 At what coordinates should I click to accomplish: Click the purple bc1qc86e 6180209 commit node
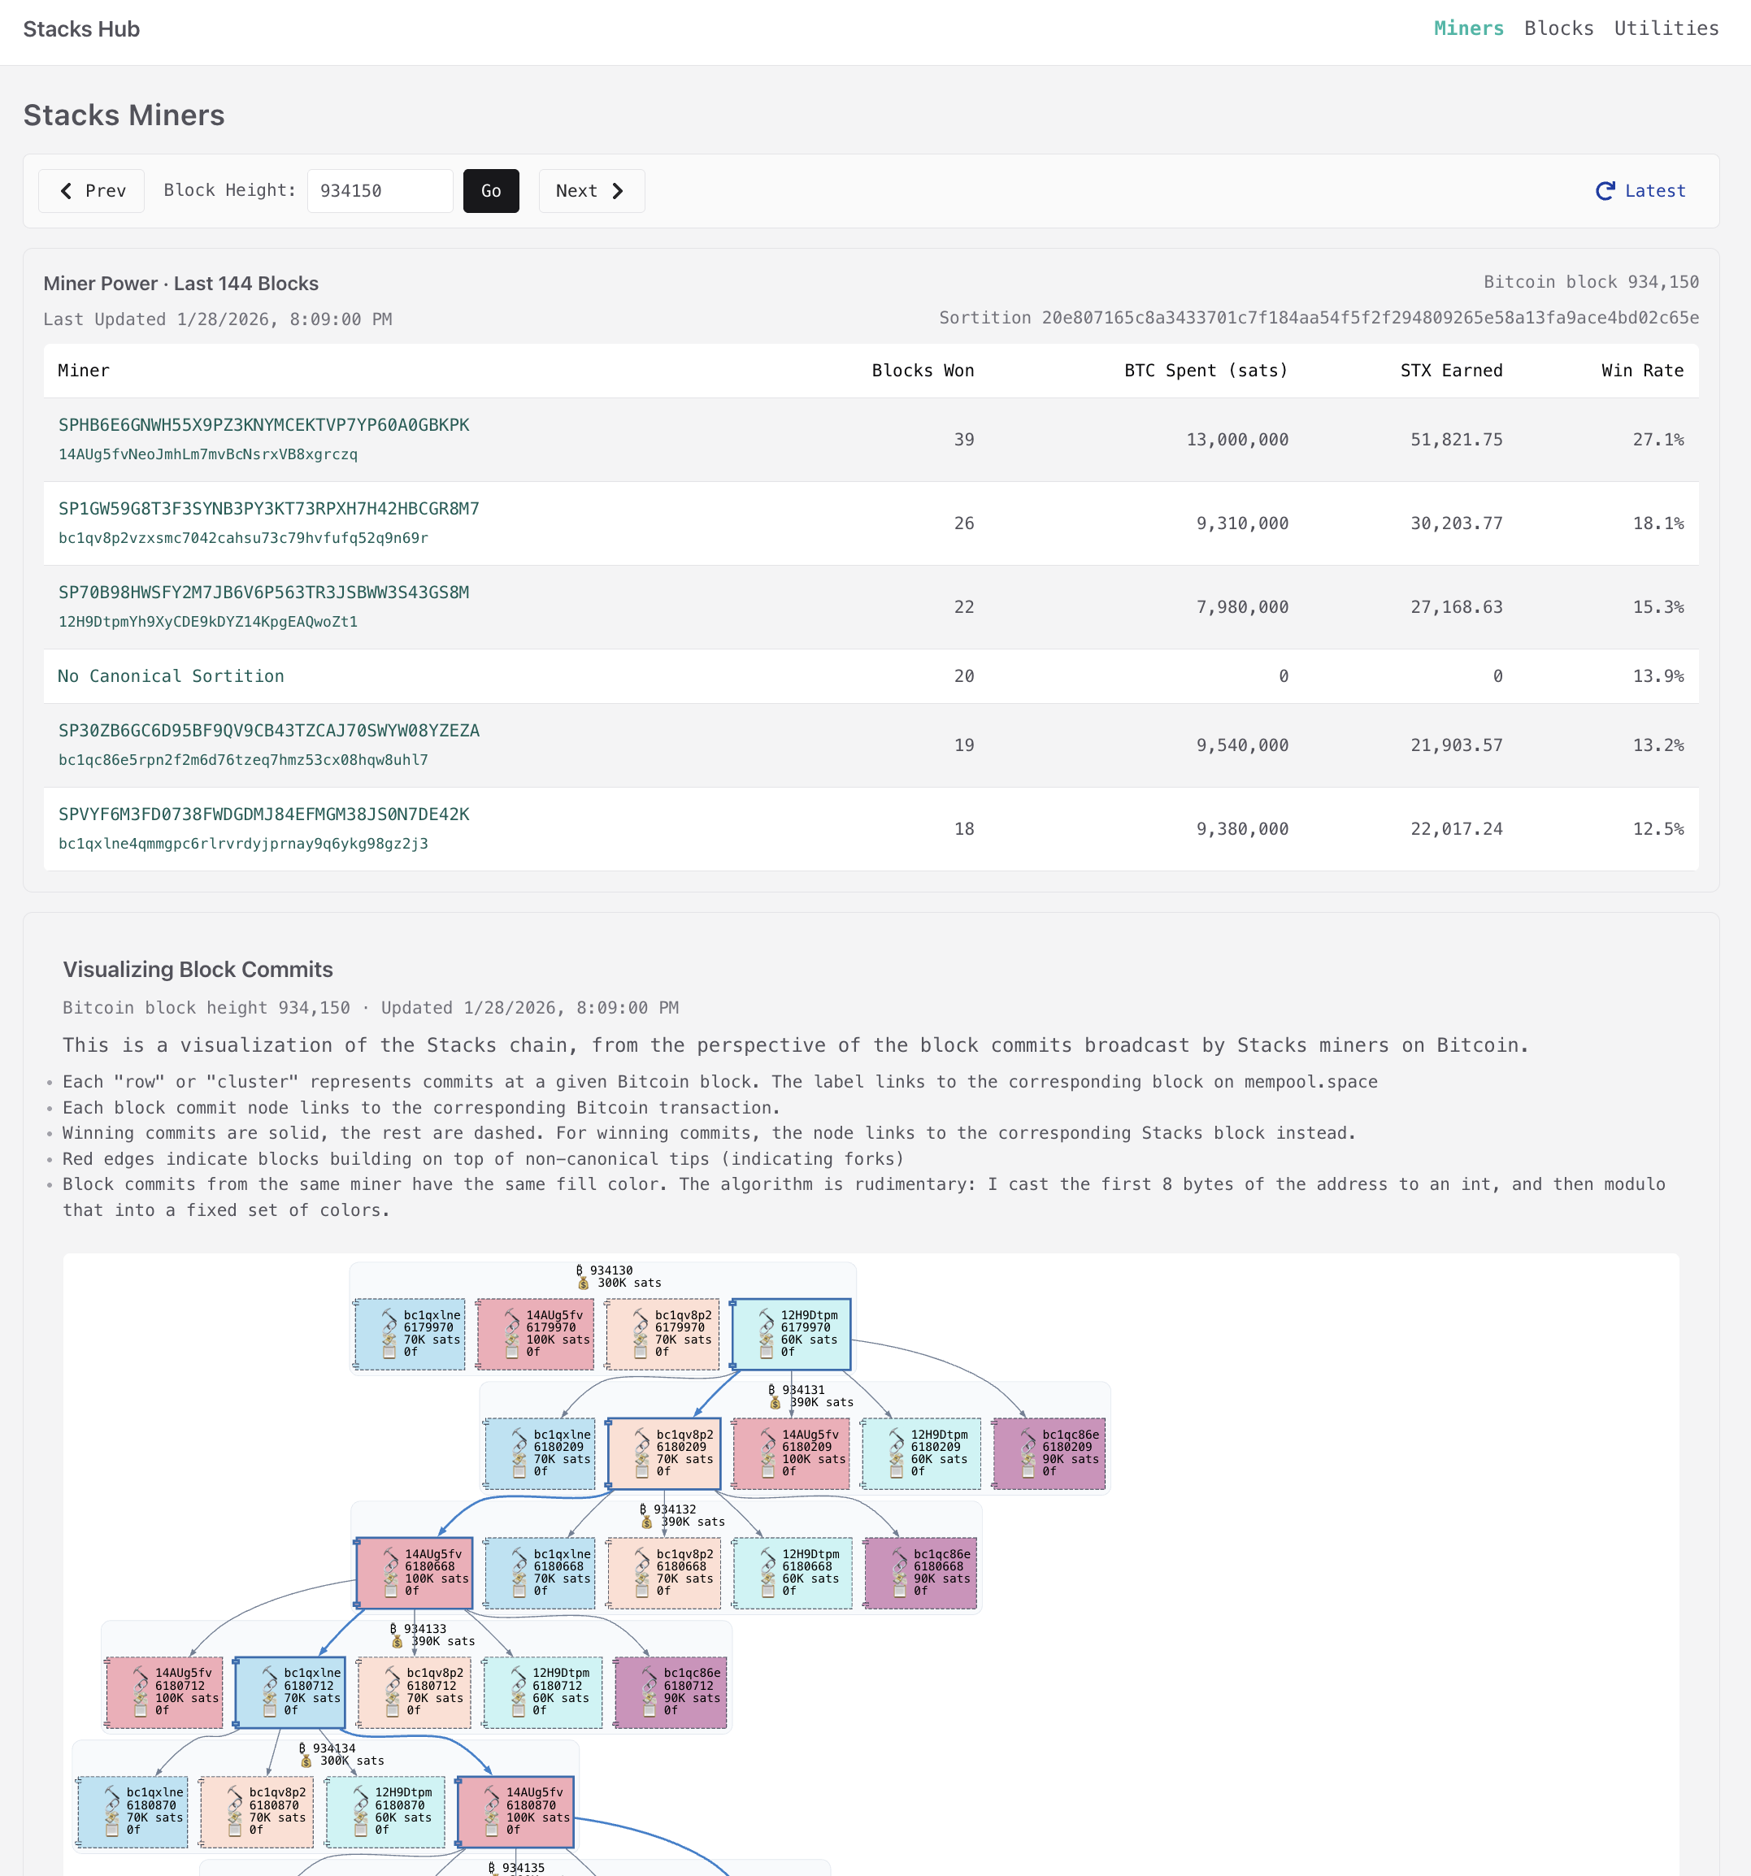pyautogui.click(x=1049, y=1454)
